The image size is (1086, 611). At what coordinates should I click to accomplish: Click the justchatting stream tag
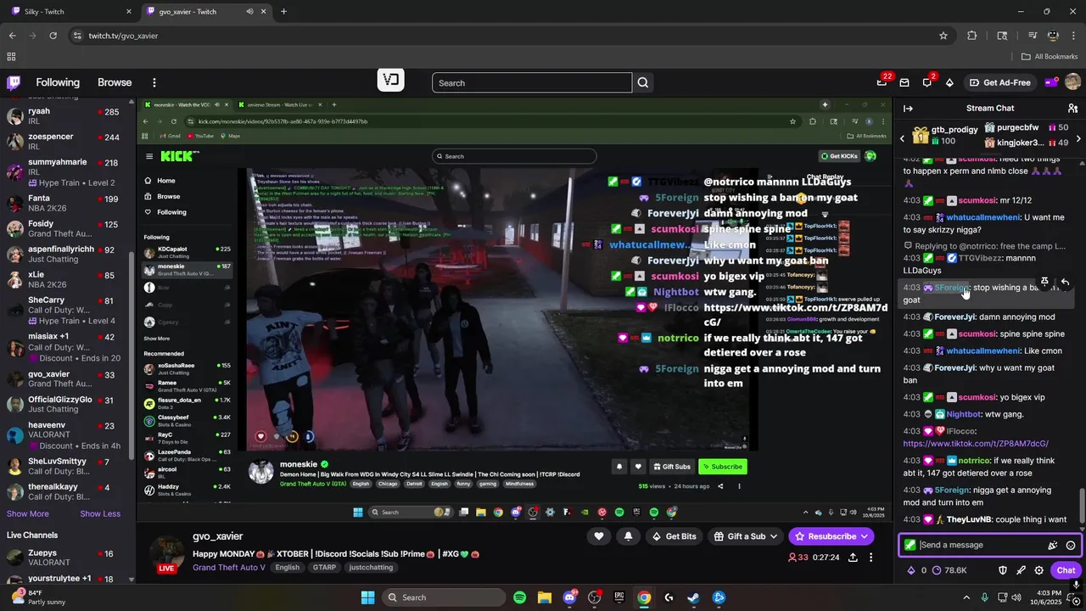371,568
